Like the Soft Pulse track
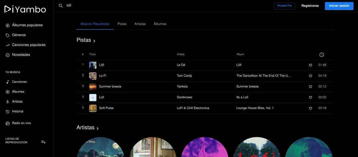The image size is (358, 157). (310, 108)
